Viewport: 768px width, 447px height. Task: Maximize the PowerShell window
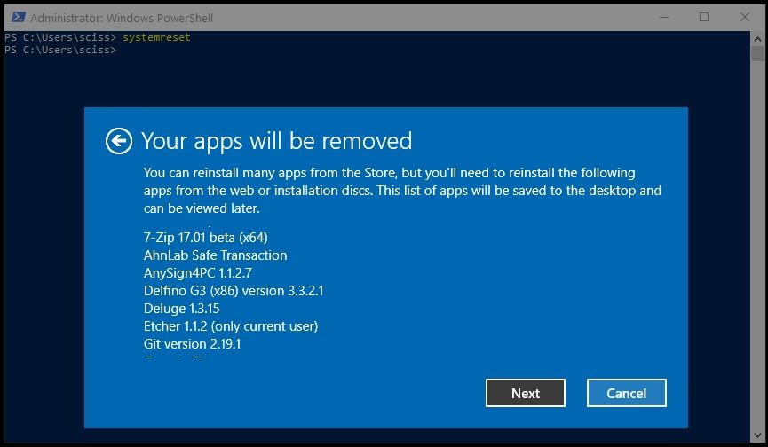tap(704, 17)
